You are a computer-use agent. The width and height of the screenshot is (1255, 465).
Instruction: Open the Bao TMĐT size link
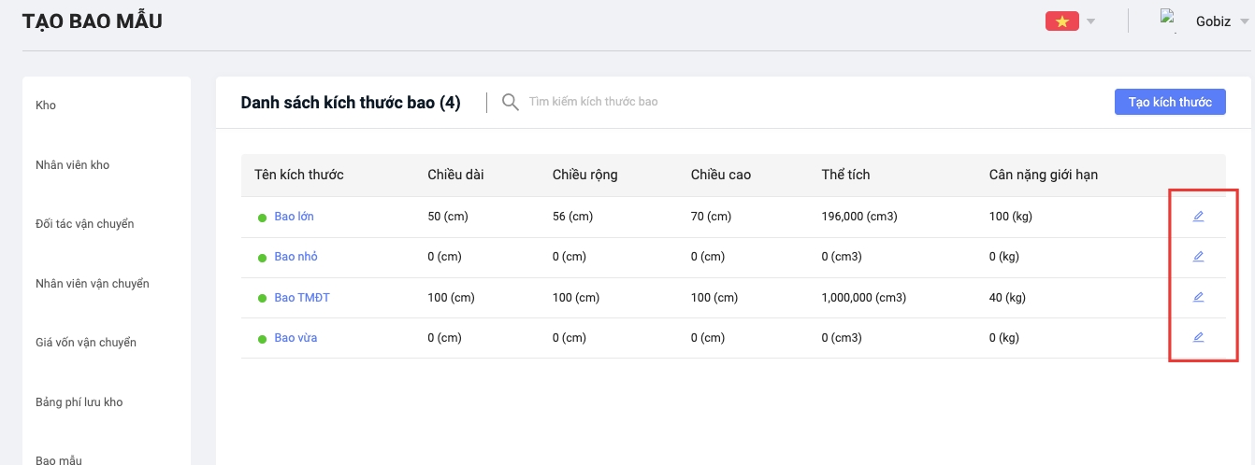(x=301, y=298)
